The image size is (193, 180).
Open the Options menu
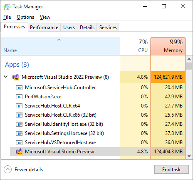(25, 17)
